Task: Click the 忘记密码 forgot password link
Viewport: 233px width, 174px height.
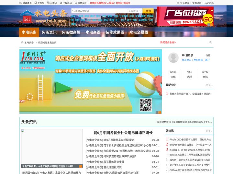Action: coord(209,3)
